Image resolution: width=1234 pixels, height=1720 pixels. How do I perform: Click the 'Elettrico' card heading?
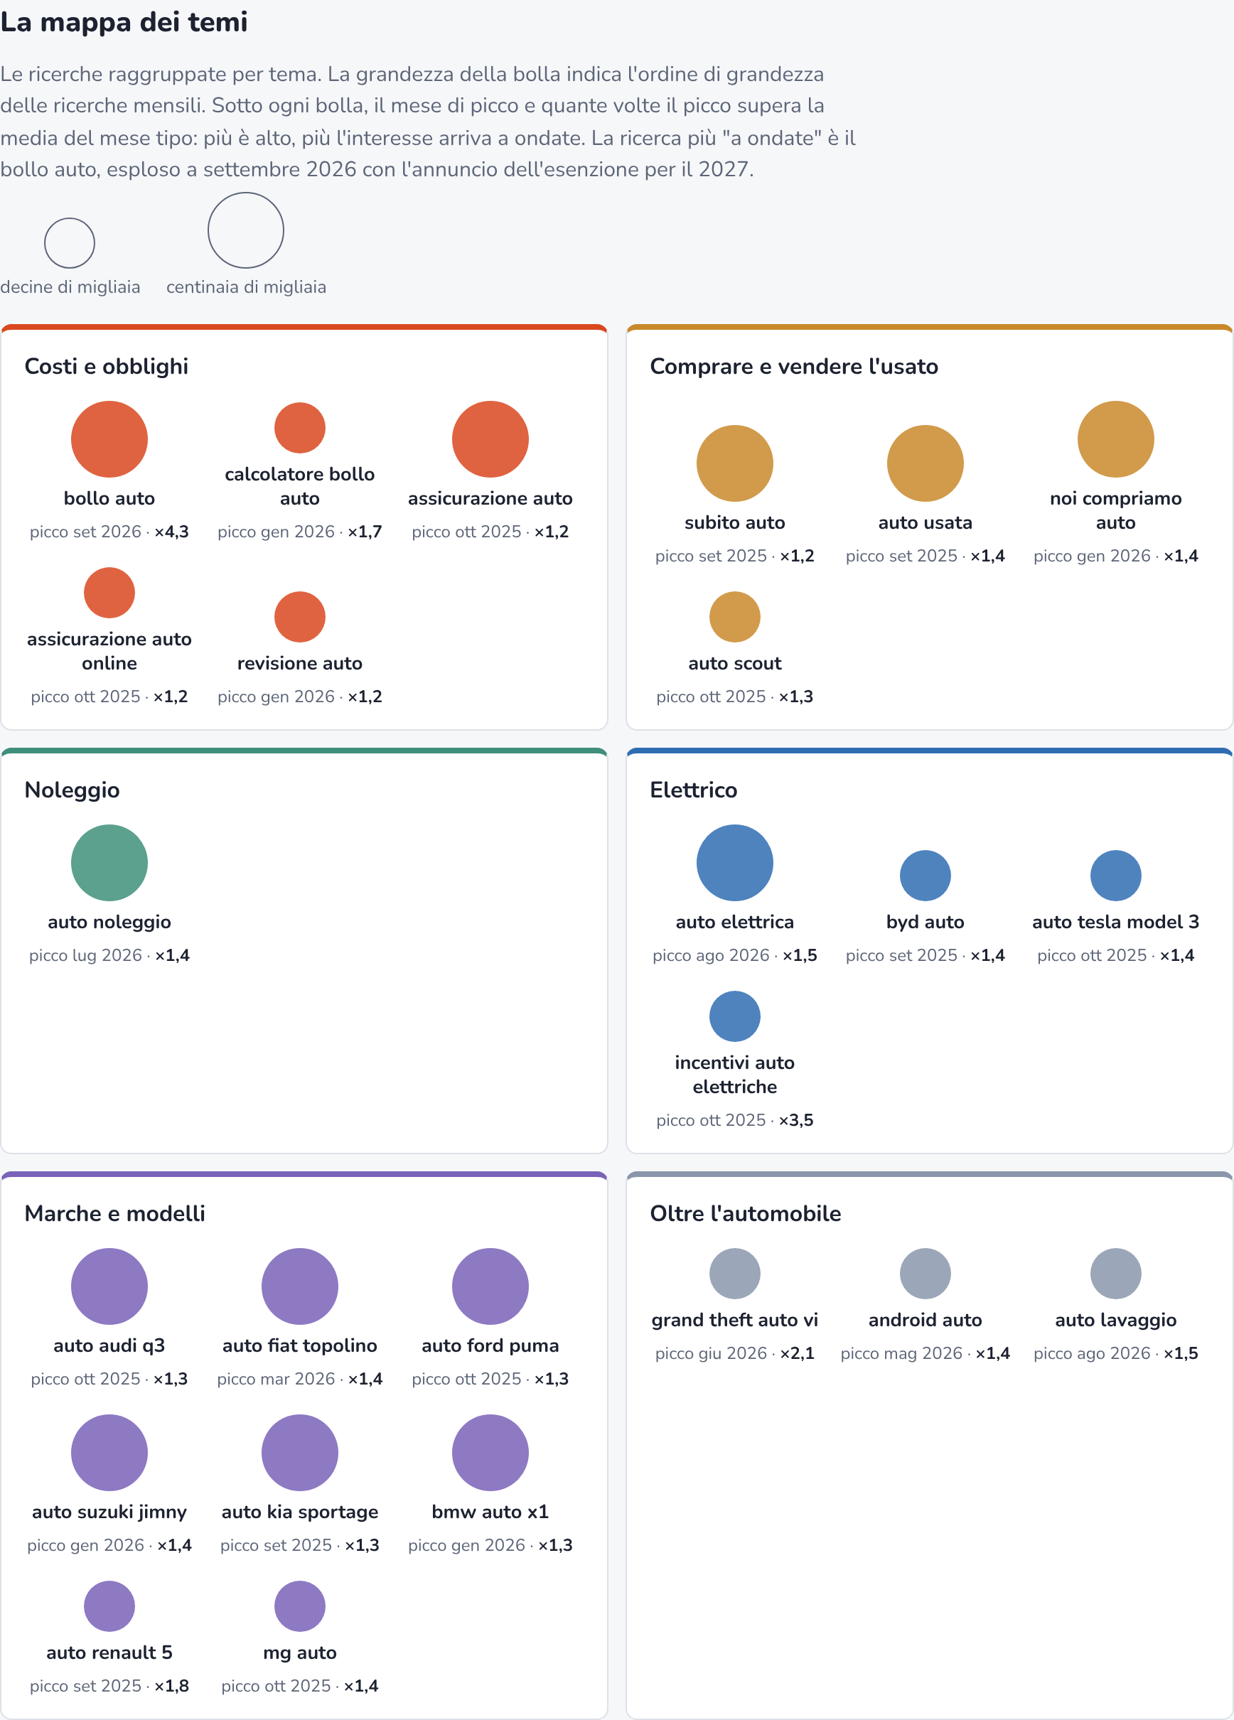[x=693, y=790]
